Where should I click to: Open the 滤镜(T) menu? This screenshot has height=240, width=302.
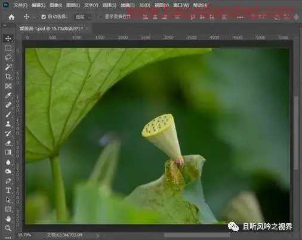(128, 5)
